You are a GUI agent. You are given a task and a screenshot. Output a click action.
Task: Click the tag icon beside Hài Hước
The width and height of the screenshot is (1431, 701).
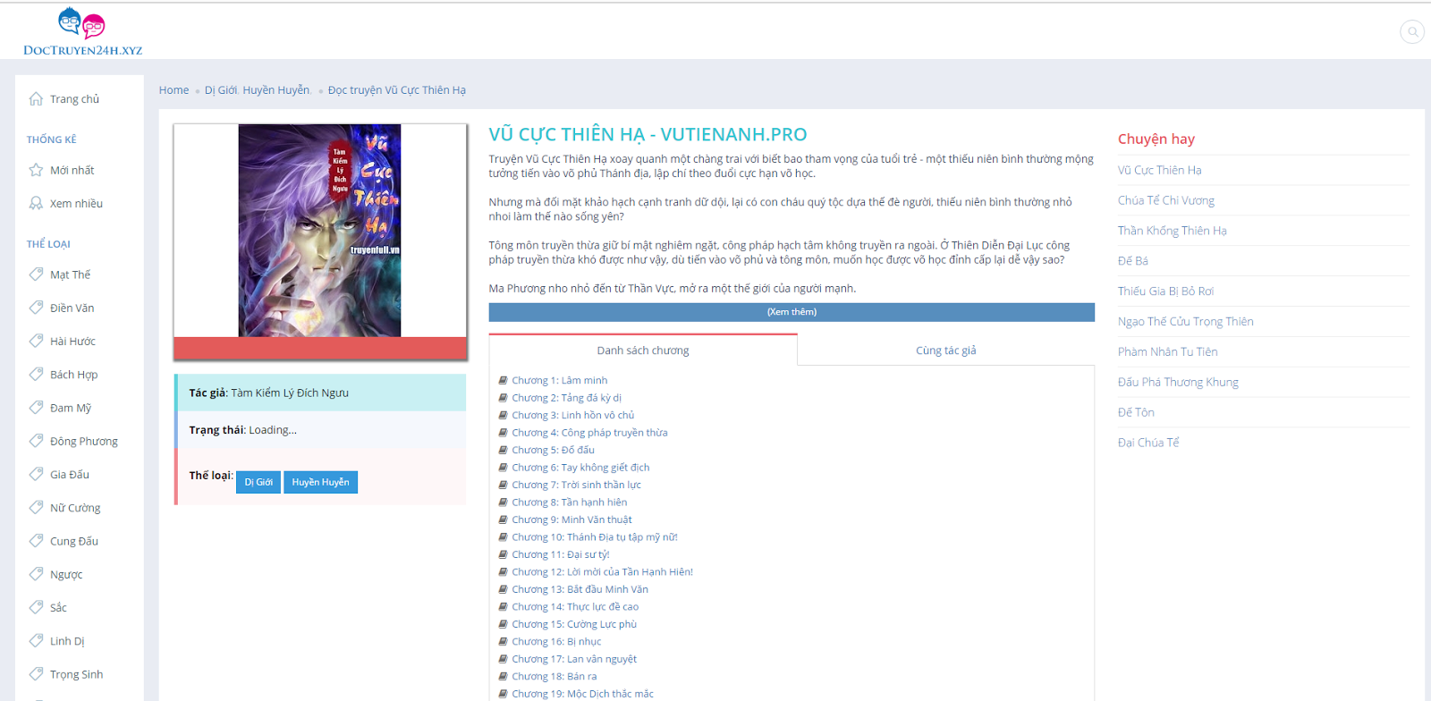(36, 340)
